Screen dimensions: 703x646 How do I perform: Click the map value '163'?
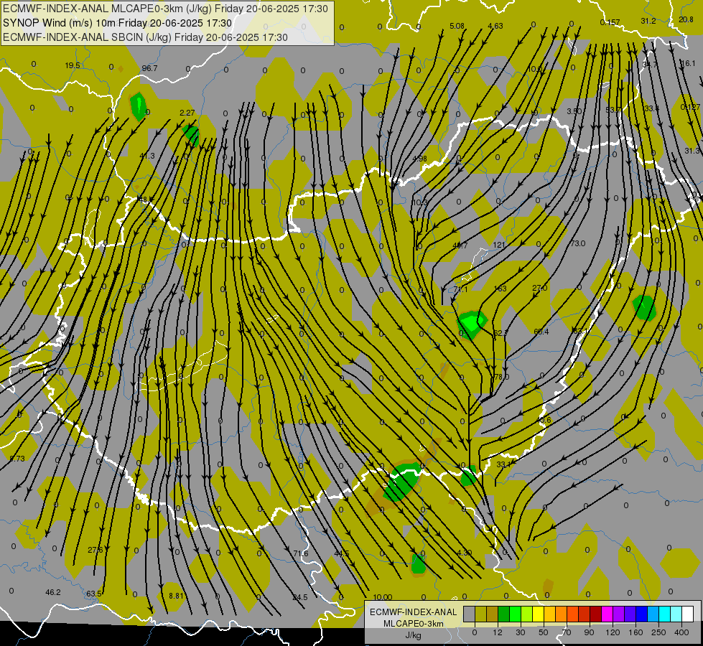[x=500, y=289]
